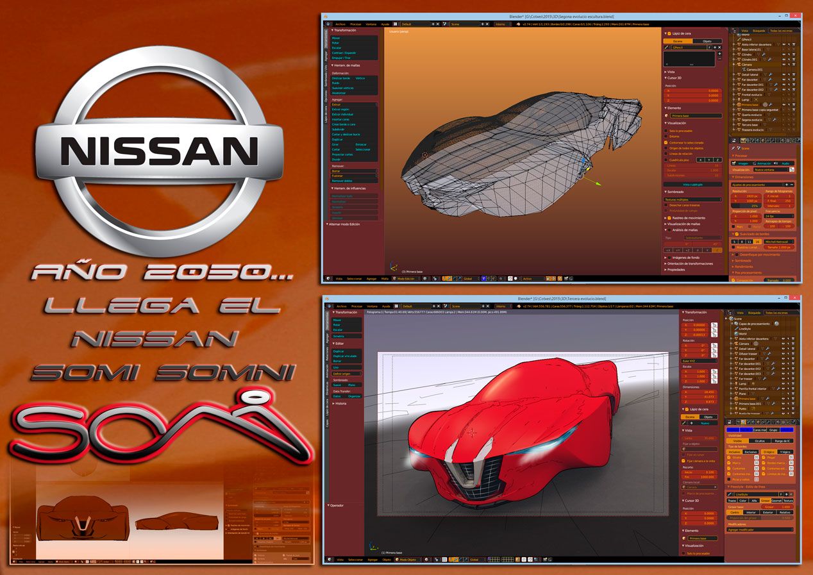Add a render preset beside Ajustes de procesamiento
Screen dimensions: 813x575
pyautogui.click(x=786, y=184)
